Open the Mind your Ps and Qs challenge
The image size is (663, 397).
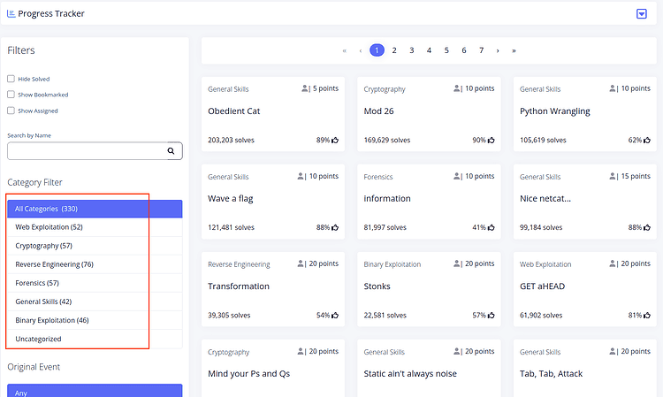tap(273, 368)
